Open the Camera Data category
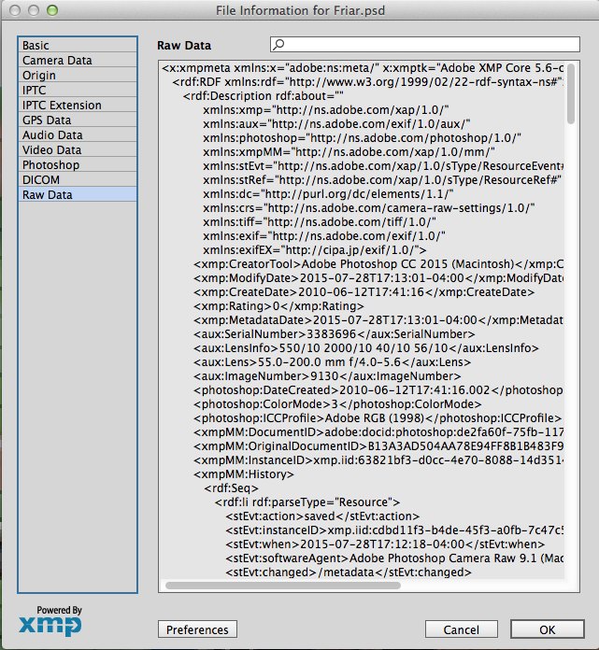The width and height of the screenshot is (599, 650). coord(78,60)
